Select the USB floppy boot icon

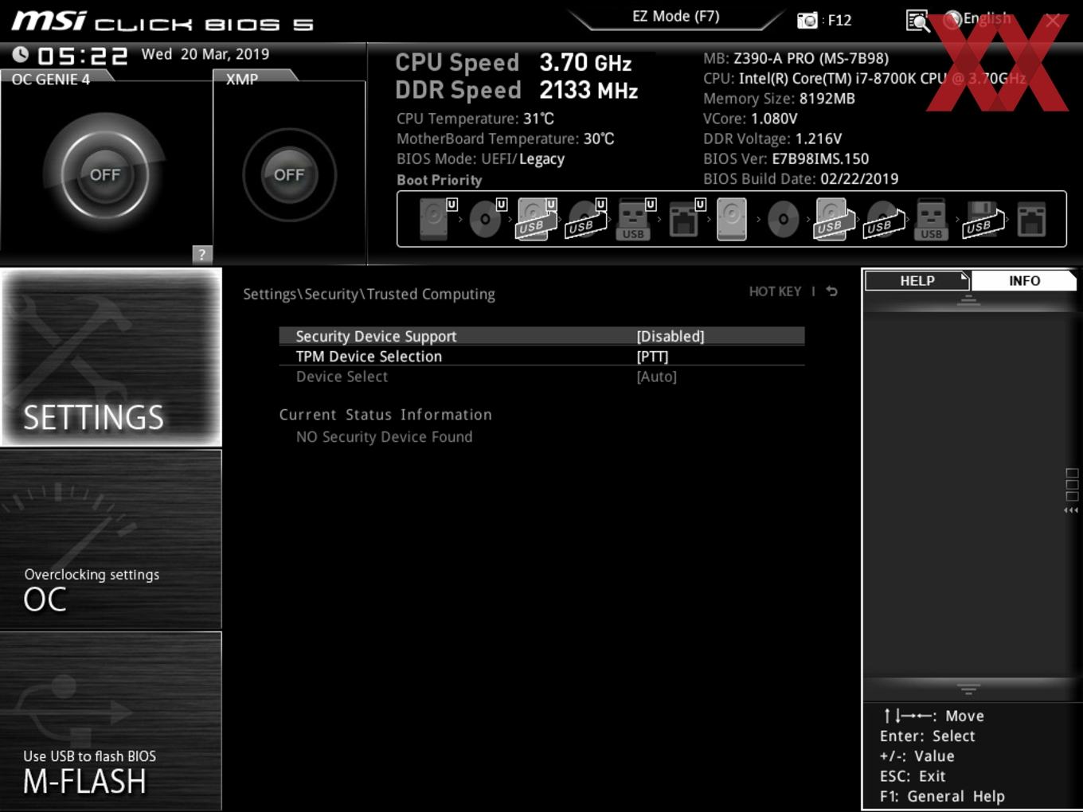pyautogui.click(x=983, y=218)
